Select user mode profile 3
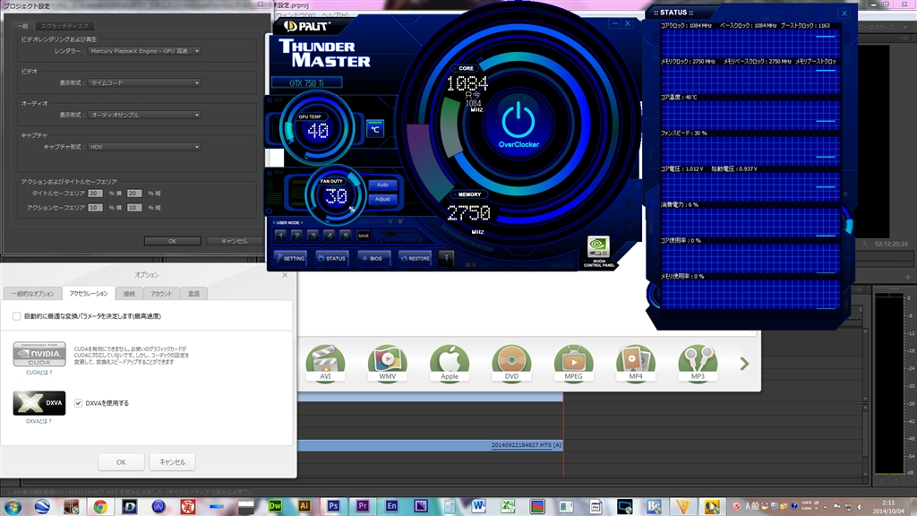 click(x=313, y=236)
